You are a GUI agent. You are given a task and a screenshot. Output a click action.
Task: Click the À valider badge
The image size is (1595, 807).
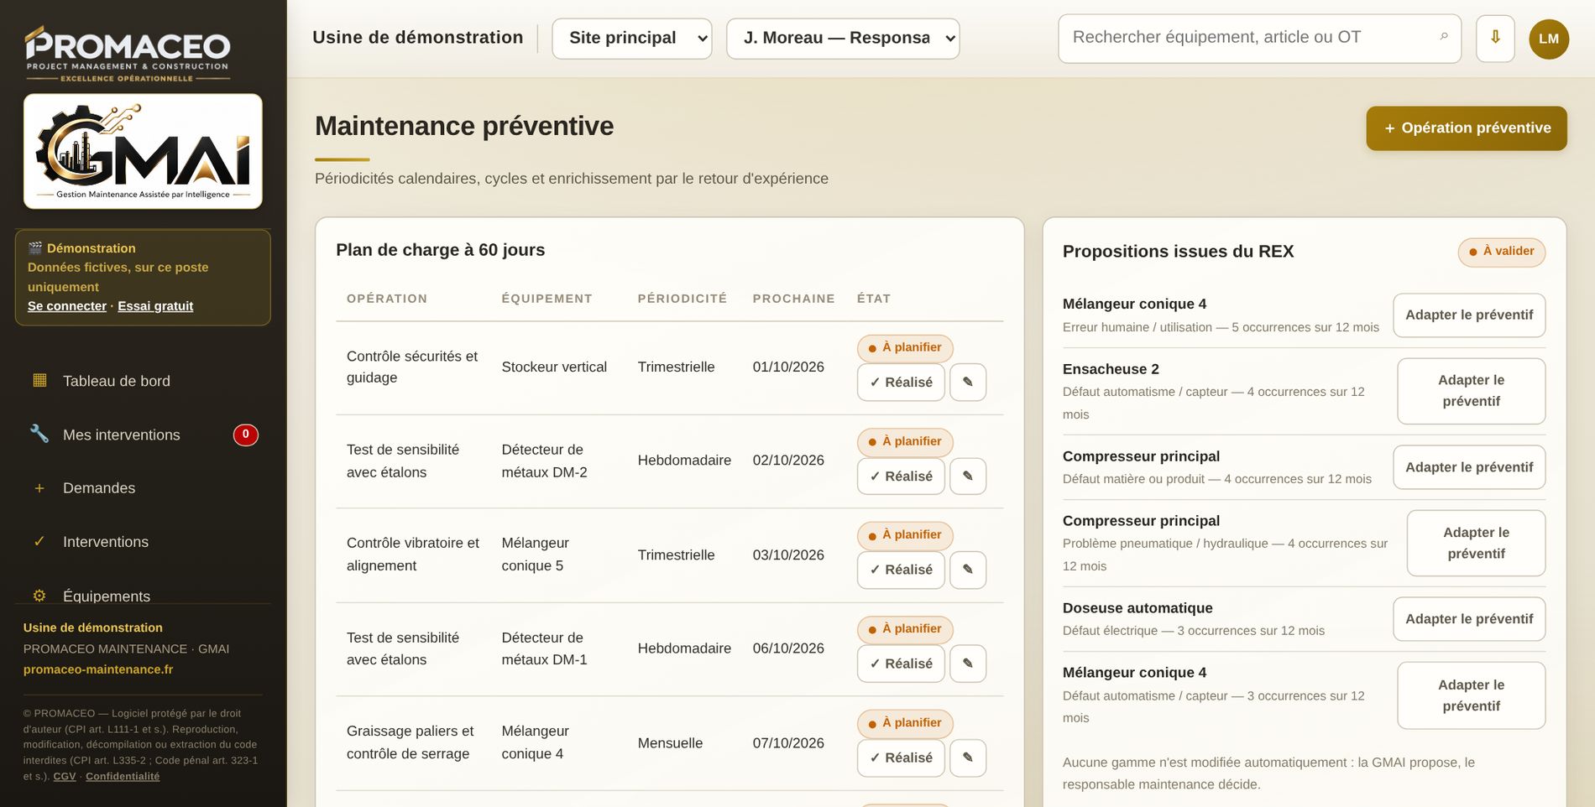pyautogui.click(x=1502, y=252)
